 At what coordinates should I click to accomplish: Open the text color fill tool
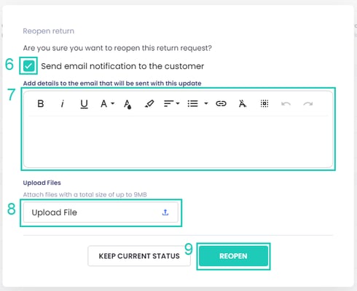pos(127,104)
